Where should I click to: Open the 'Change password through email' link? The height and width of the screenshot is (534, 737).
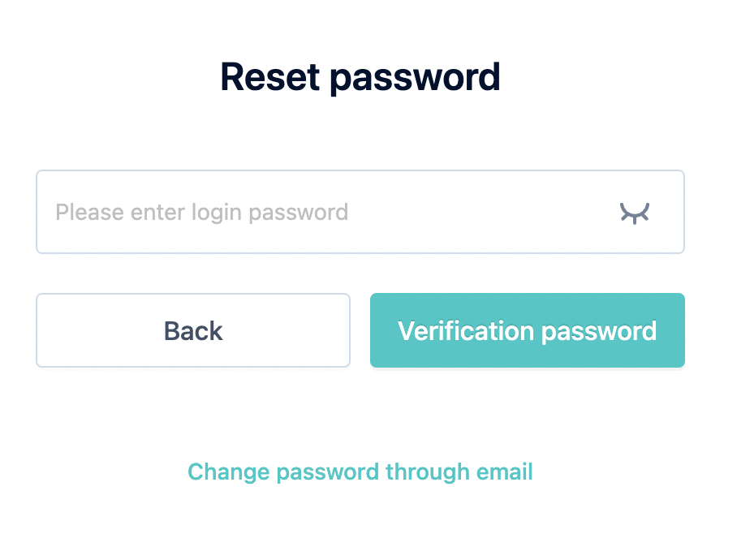tap(360, 472)
